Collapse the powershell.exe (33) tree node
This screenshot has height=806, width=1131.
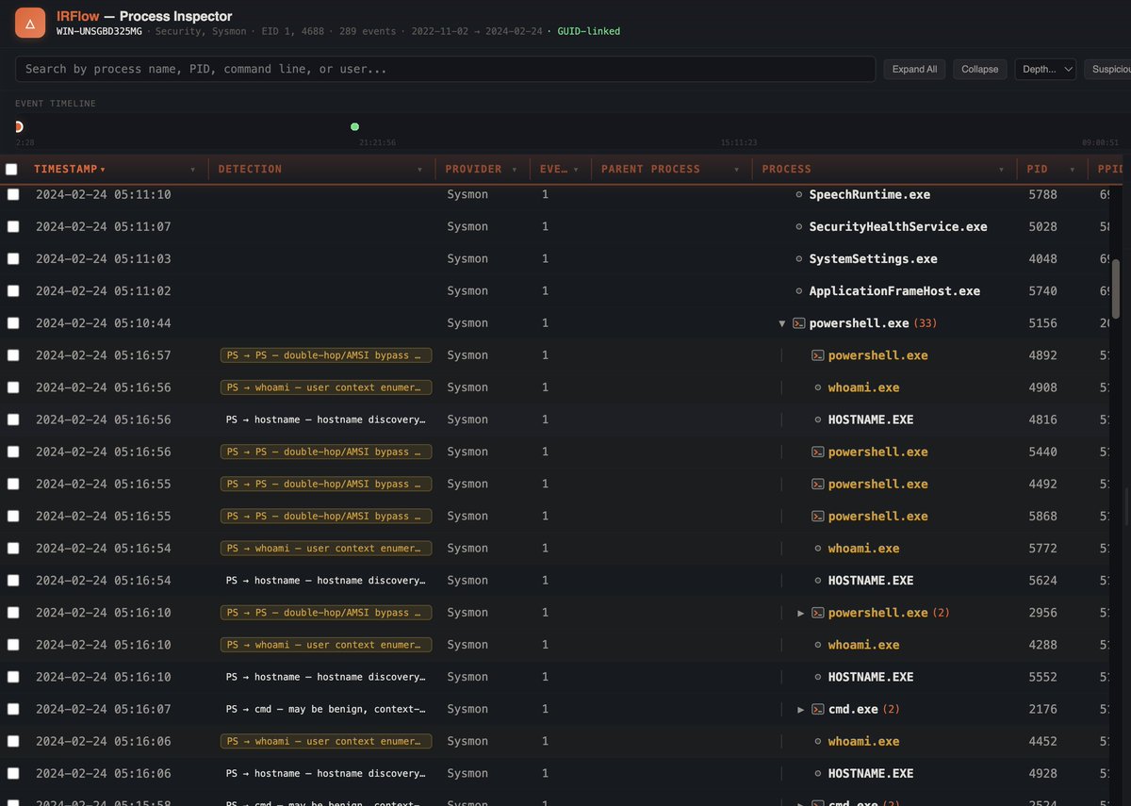(x=781, y=323)
